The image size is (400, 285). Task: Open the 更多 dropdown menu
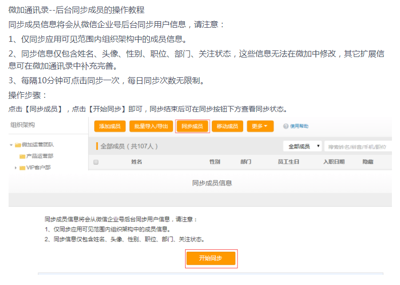click(260, 126)
